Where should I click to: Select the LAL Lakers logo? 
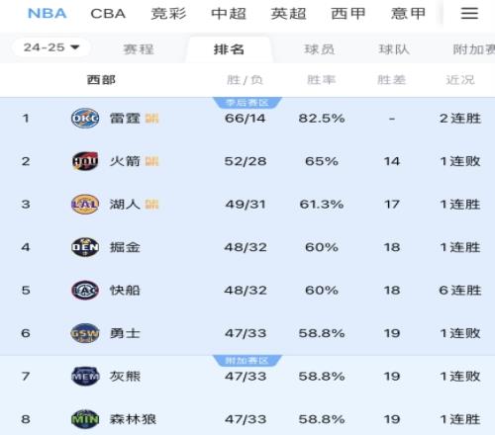pos(85,204)
